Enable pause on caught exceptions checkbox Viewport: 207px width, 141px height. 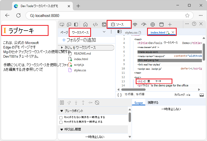61,122
